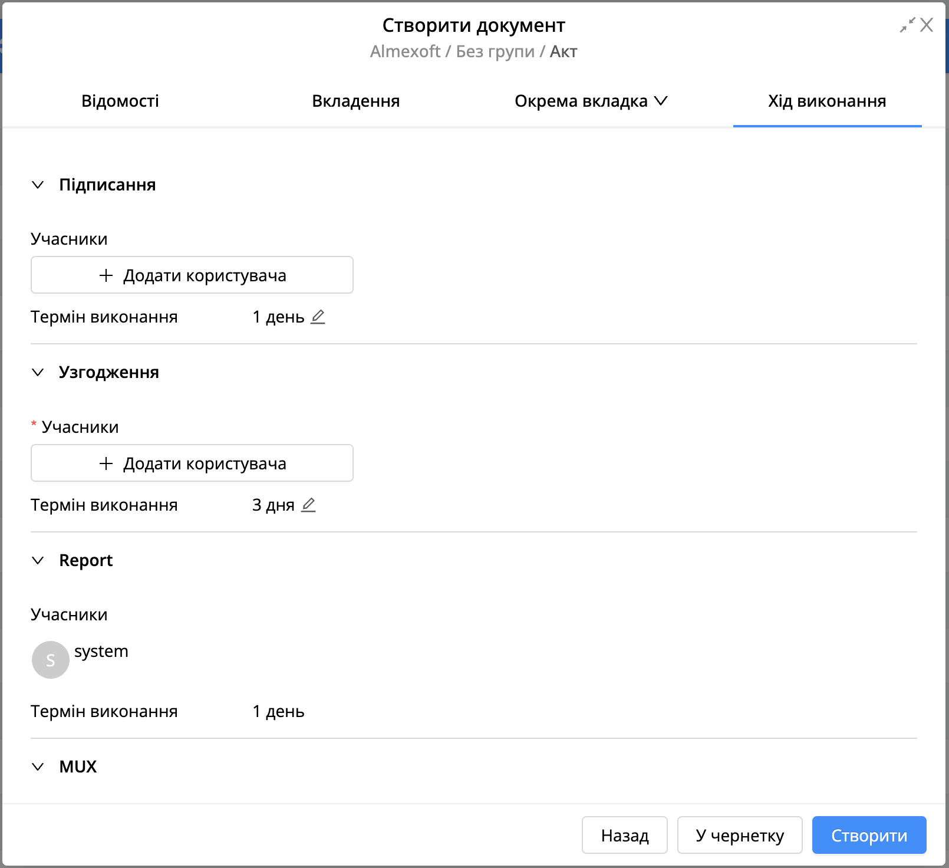Viewport: 949px width, 868px height.
Task: Add a user to Підписання participants
Action: coord(192,275)
